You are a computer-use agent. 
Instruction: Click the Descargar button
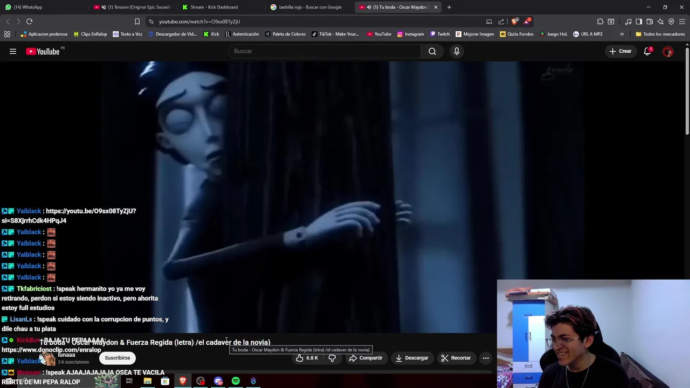coord(412,358)
